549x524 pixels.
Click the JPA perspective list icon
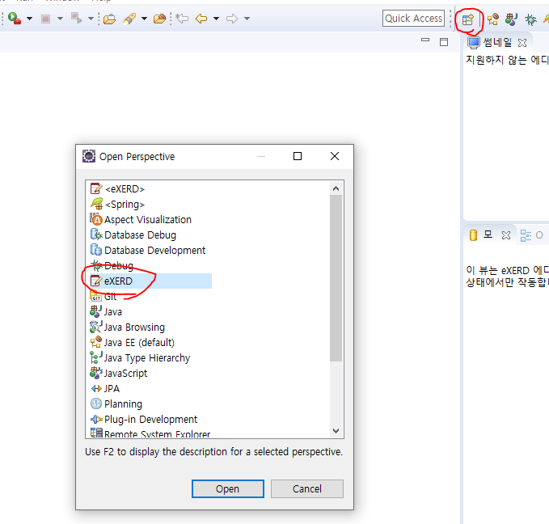[x=96, y=388]
